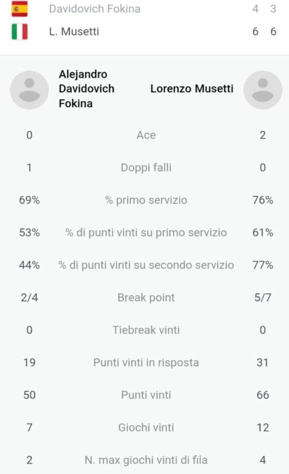Viewport: 289px width, 474px height.
Task: Click N. max giochi vinti di fila
Action: coord(146,460)
